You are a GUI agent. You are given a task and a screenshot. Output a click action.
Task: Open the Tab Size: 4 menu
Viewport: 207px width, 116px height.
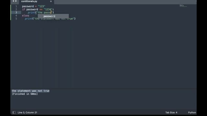171,112
